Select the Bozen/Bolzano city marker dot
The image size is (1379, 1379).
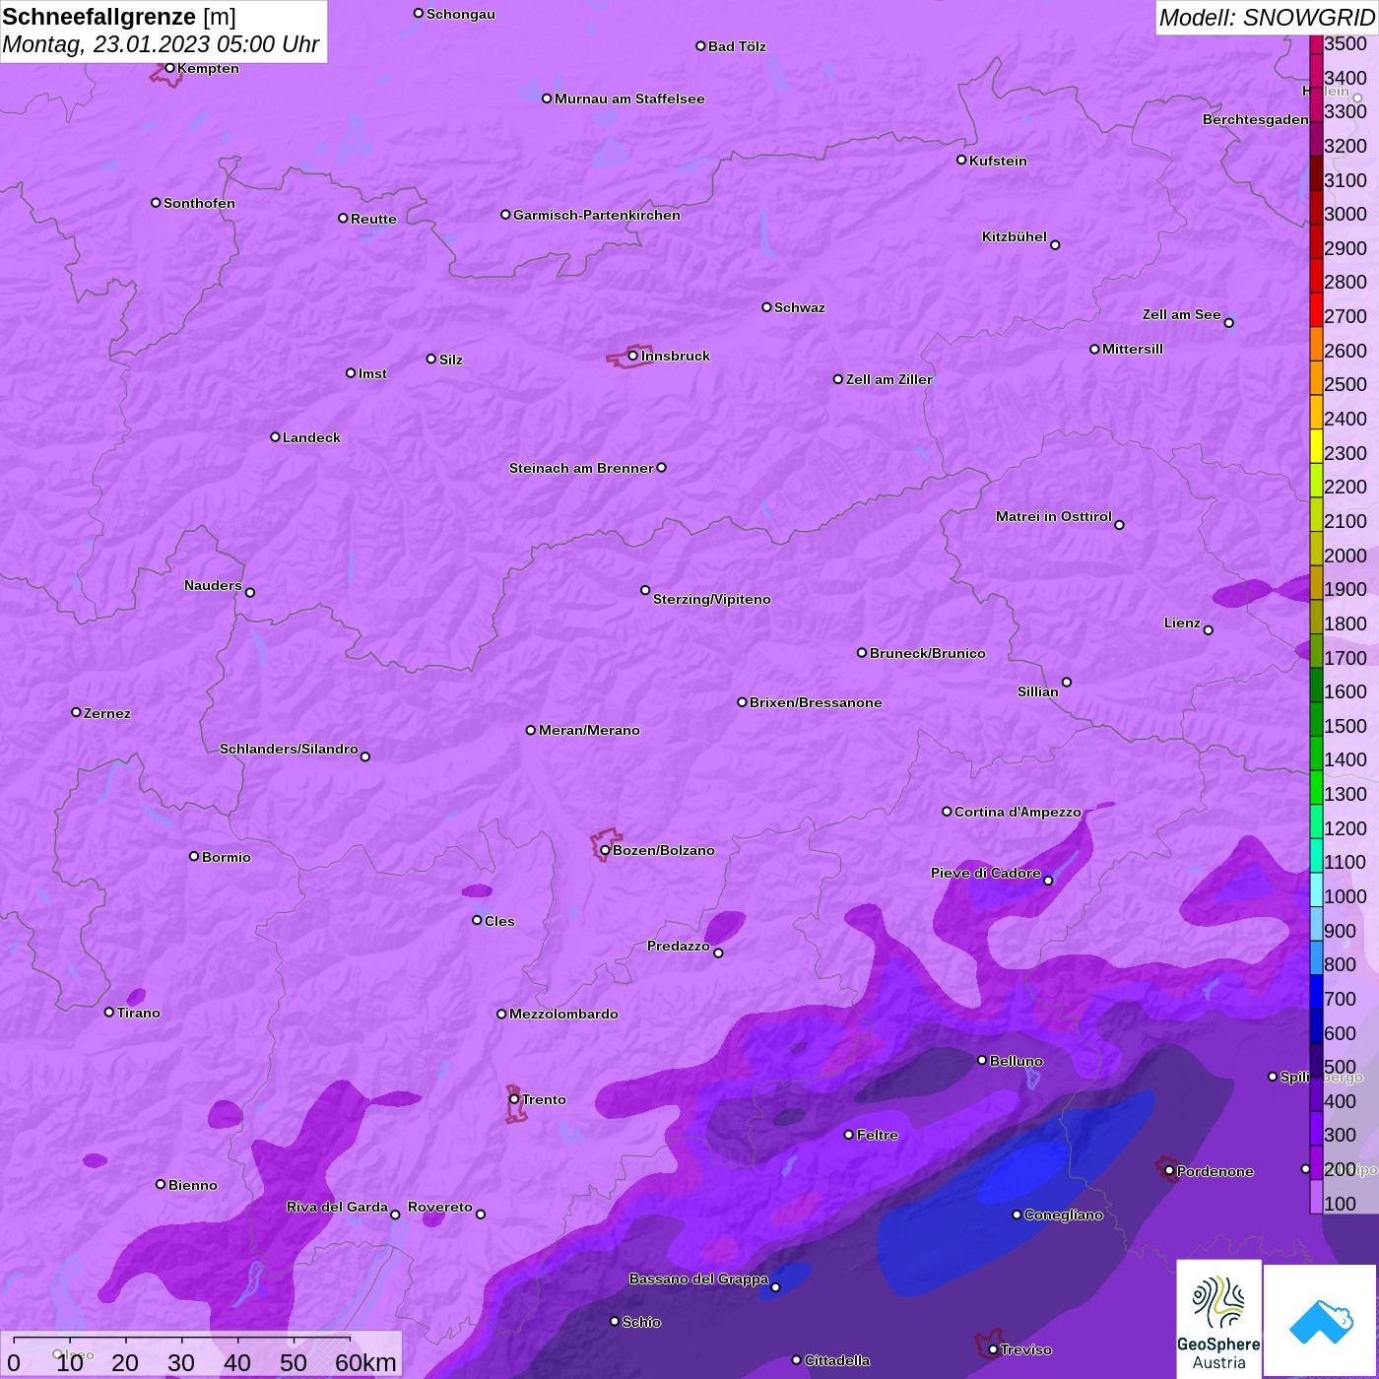pos(605,850)
